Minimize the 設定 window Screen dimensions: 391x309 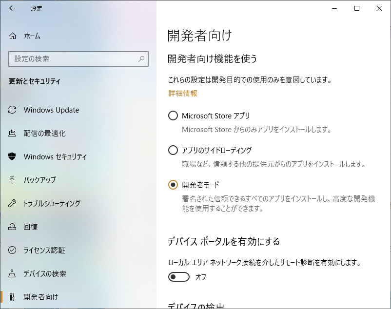(x=334, y=8)
